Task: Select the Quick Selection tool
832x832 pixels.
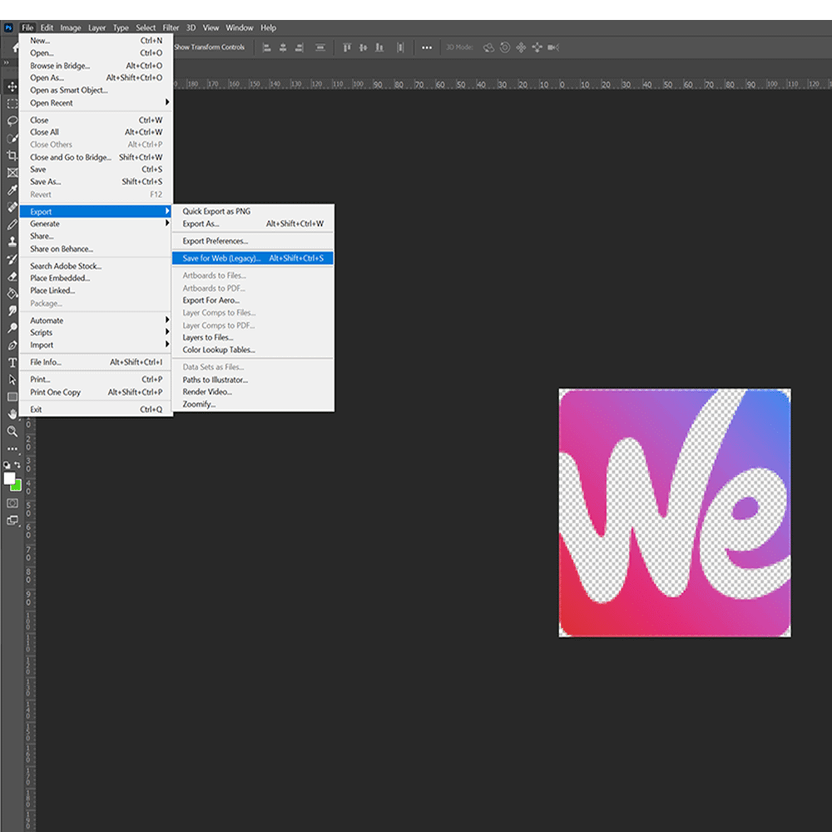Action: click(12, 138)
